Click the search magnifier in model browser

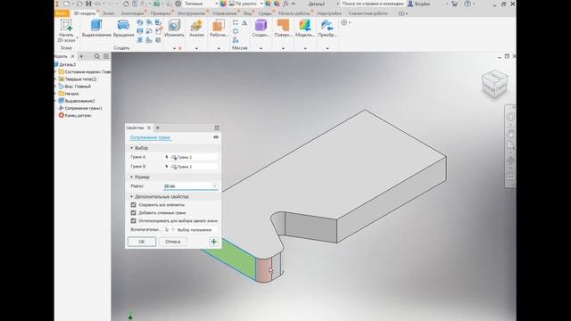[x=97, y=56]
